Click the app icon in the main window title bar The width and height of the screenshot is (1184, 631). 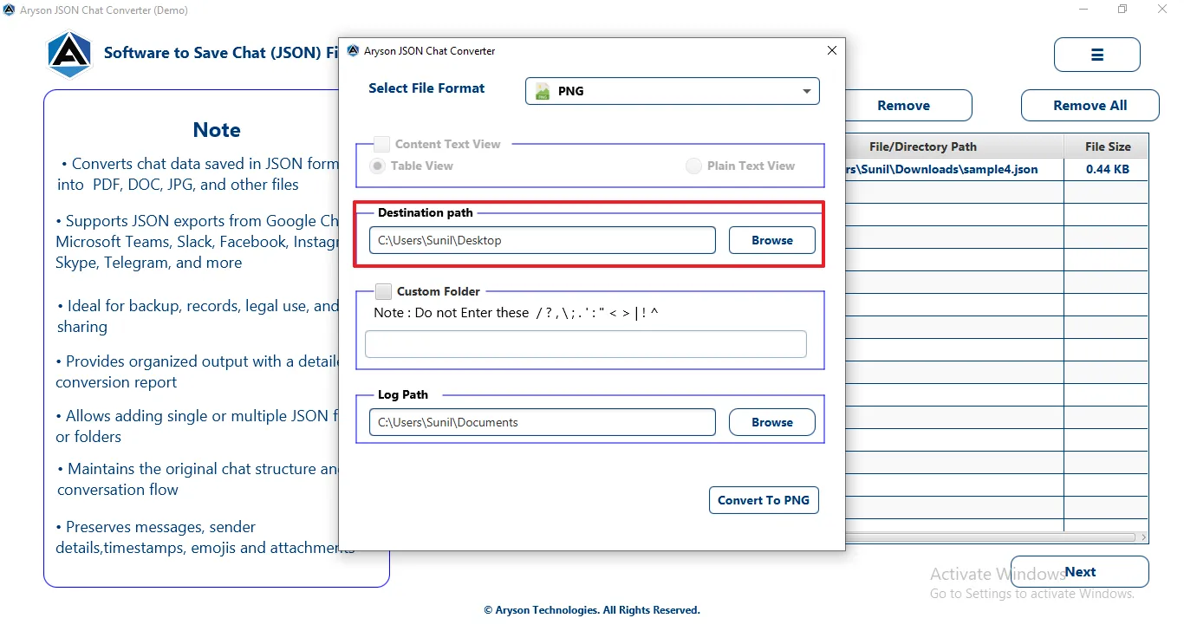click(9, 10)
